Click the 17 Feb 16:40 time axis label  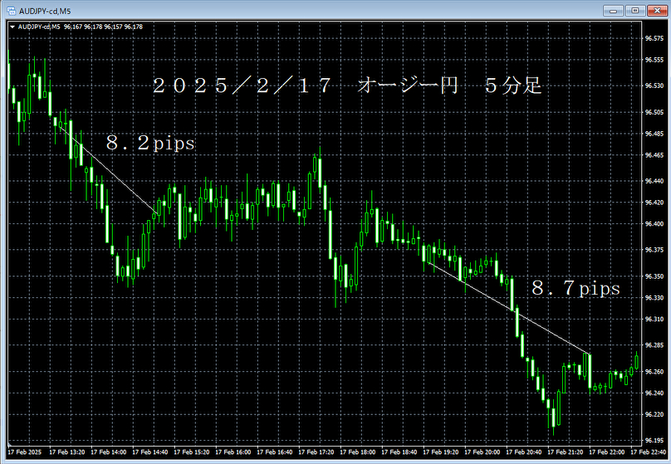(x=274, y=452)
